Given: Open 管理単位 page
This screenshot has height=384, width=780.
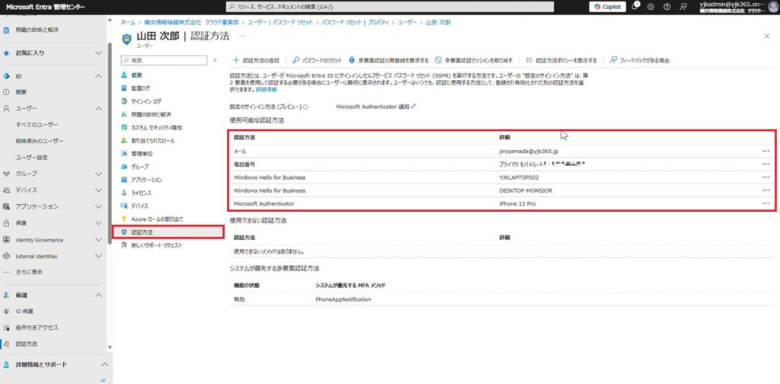Looking at the screenshot, I should point(142,154).
